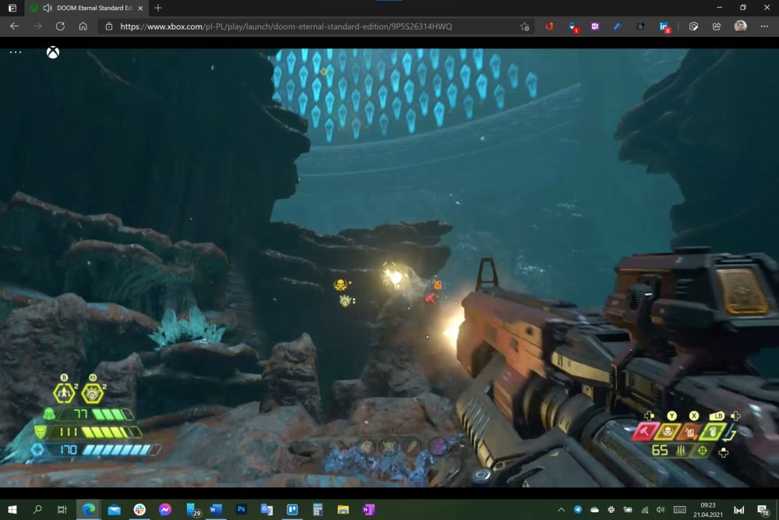Click the red chainsaw HUD icon

tap(644, 431)
